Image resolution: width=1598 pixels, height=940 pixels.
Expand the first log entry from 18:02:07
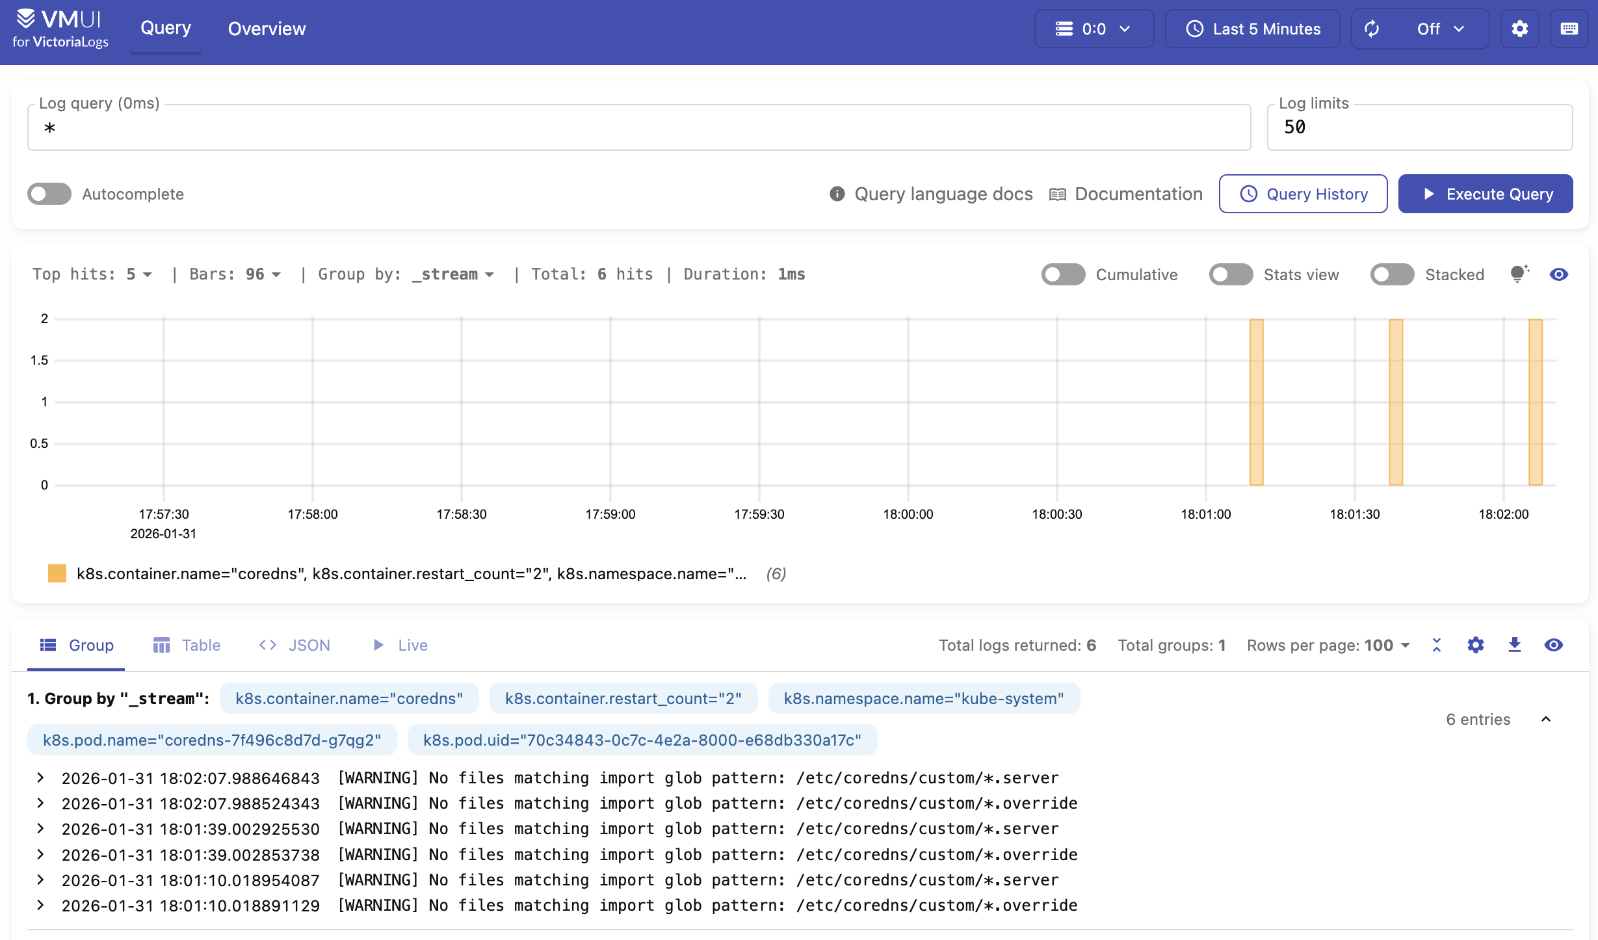point(41,777)
